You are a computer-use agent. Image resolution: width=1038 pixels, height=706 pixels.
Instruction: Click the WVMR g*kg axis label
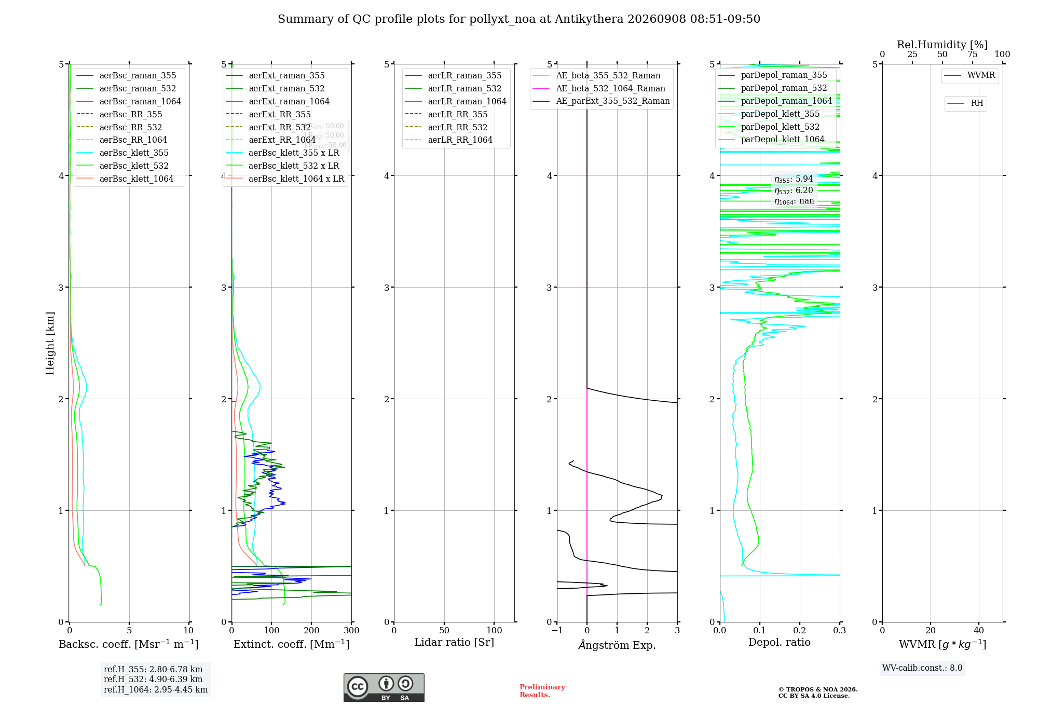coord(943,644)
